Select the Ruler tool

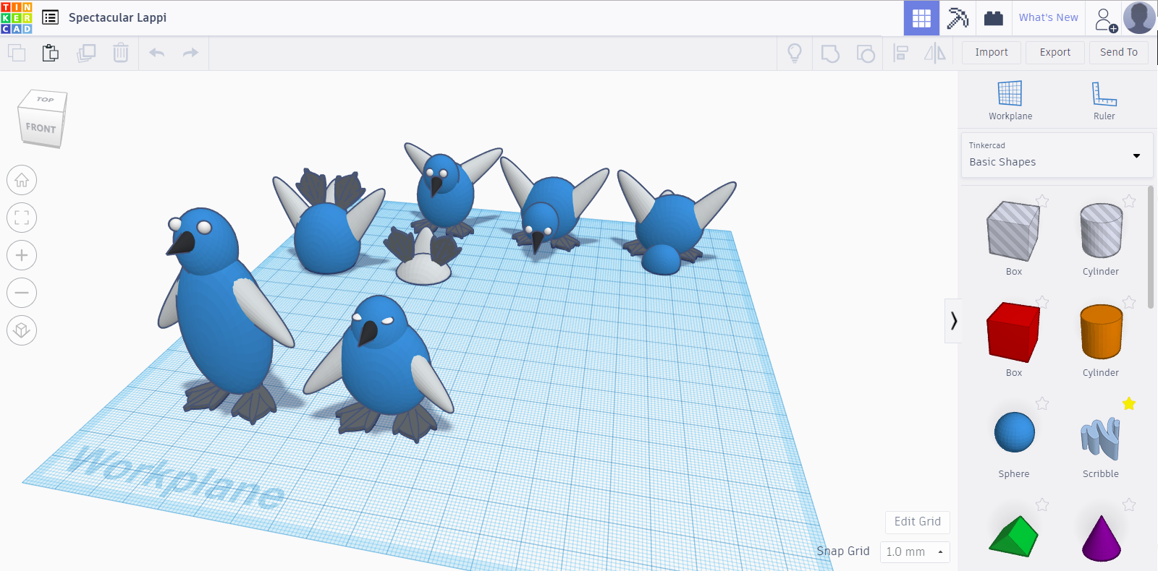1104,100
